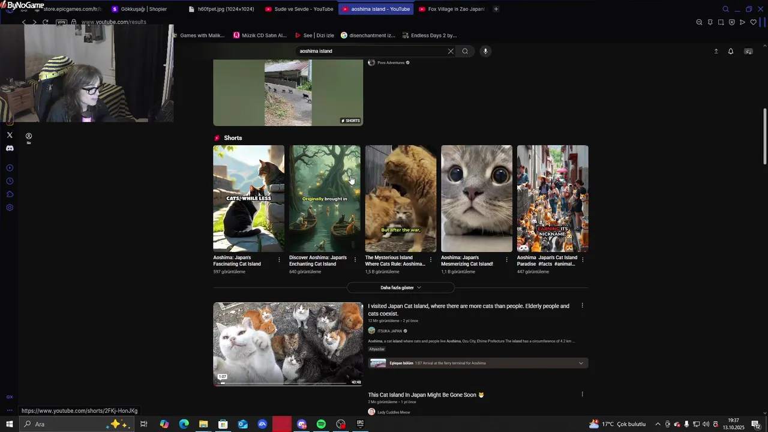Viewport: 768px width, 432px height.
Task: Open the Windows Start menu
Action: tap(10, 424)
